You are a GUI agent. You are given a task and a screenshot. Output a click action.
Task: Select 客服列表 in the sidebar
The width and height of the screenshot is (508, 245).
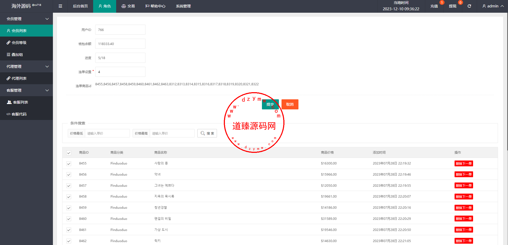click(x=26, y=102)
